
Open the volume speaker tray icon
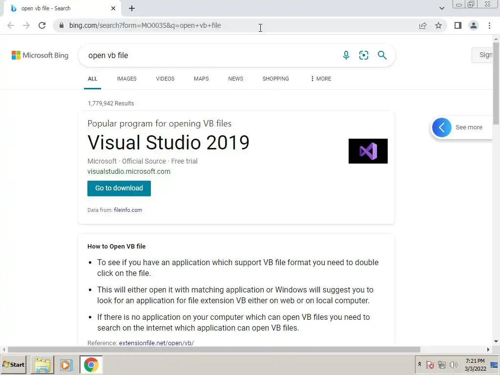[x=453, y=364]
